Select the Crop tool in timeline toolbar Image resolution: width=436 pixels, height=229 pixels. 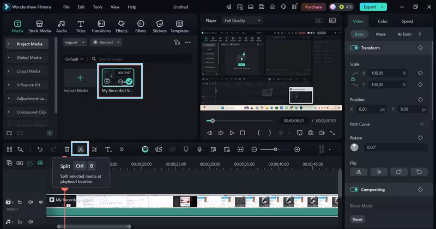(x=94, y=149)
